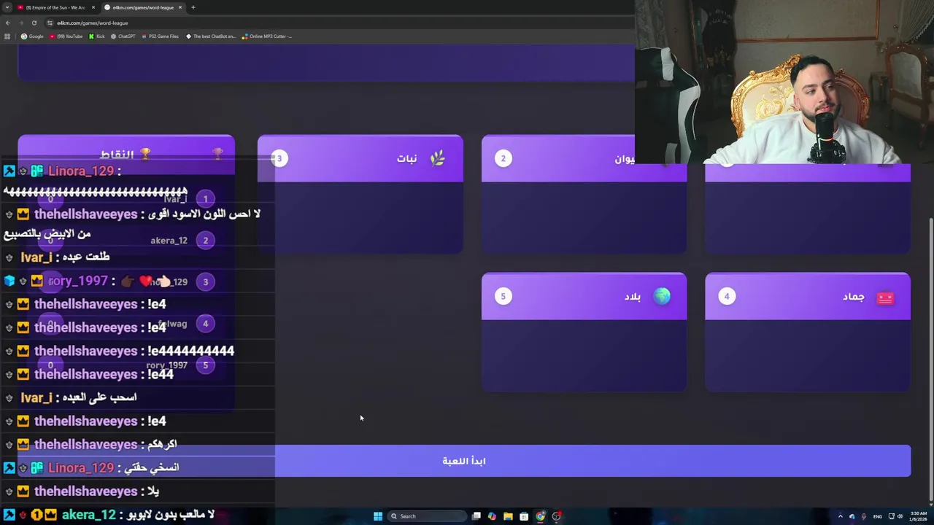Open the YouTube bookmark

pos(66,36)
